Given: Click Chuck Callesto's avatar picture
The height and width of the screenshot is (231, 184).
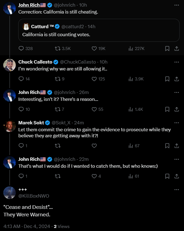Looking at the screenshot, I should click(9, 65).
